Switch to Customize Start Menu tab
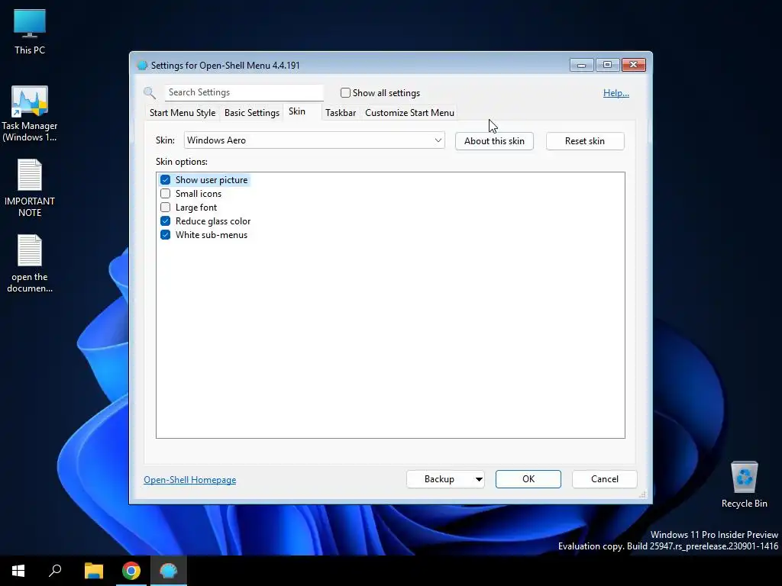The width and height of the screenshot is (782, 586). (x=409, y=113)
